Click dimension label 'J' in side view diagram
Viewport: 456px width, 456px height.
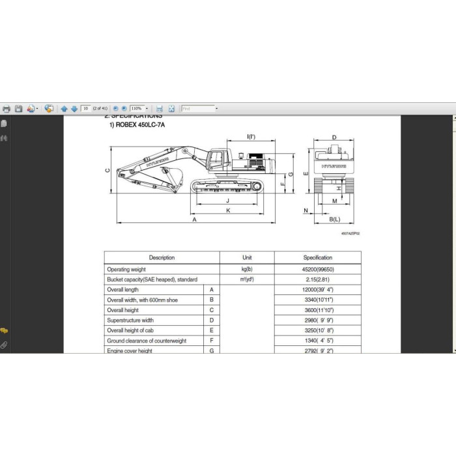coord(228,201)
